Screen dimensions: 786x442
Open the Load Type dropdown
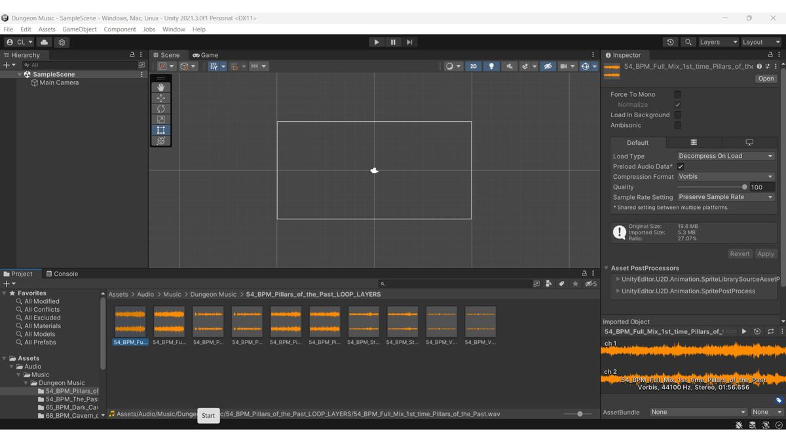(726, 156)
